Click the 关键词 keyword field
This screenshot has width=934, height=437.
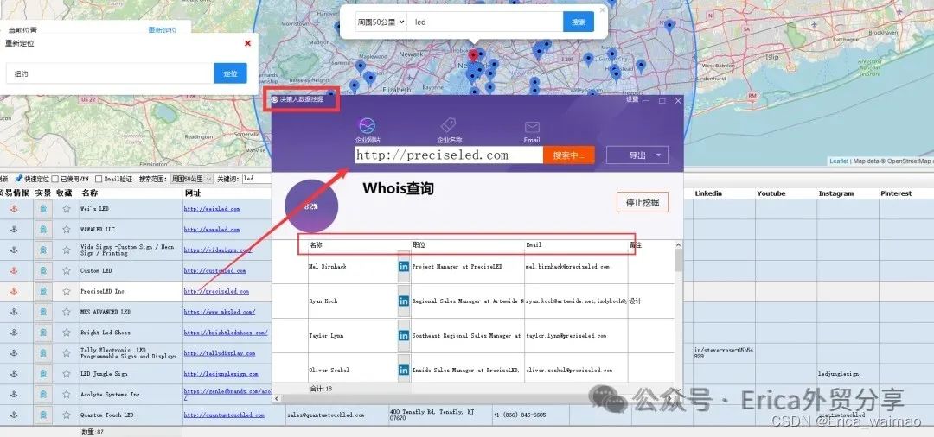(258, 179)
